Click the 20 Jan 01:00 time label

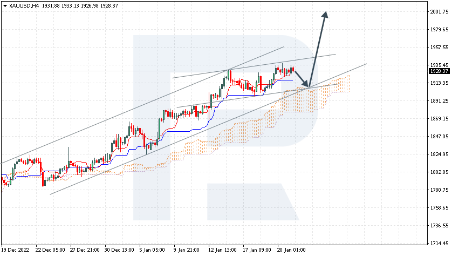click(x=291, y=250)
